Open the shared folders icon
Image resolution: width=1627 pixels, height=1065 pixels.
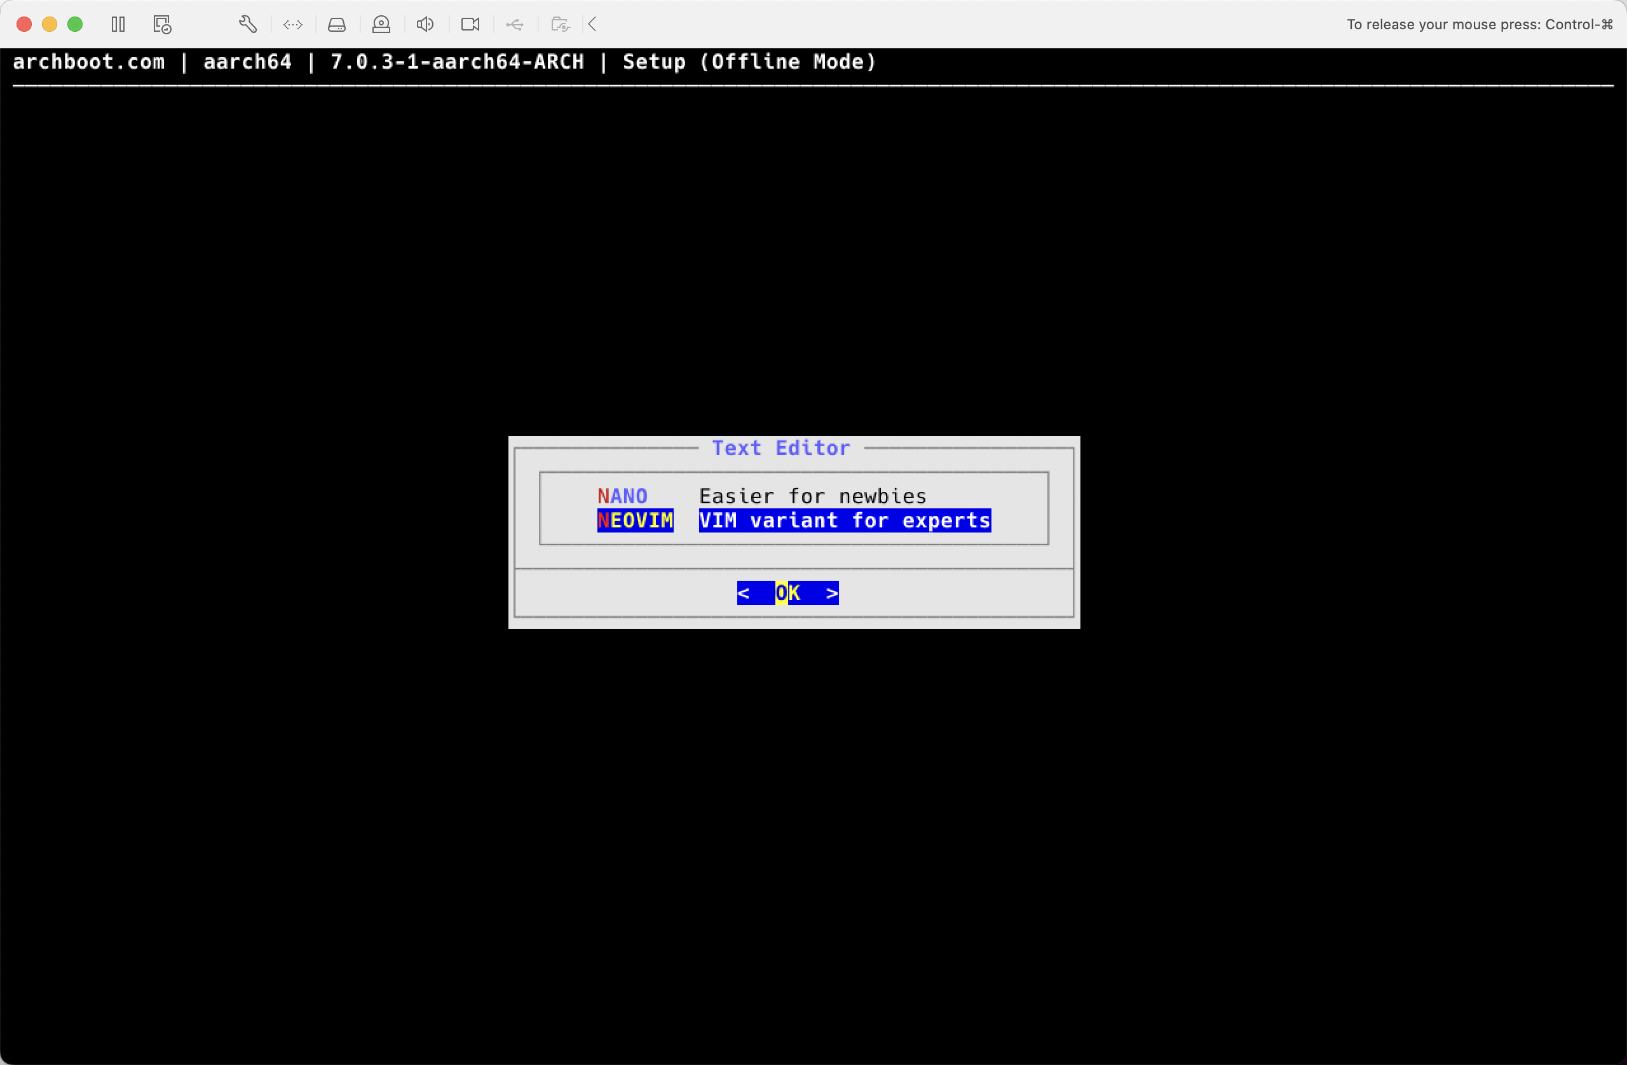[561, 25]
